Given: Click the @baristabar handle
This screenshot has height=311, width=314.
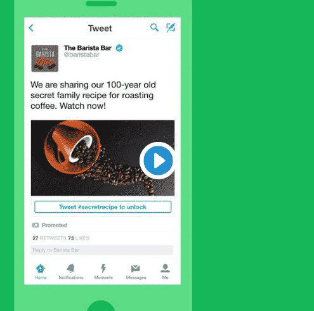Looking at the screenshot, I should [82, 55].
